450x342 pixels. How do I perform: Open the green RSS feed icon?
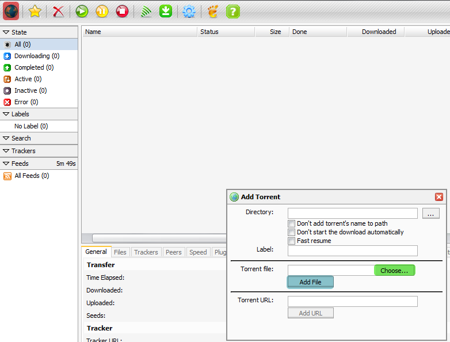(x=146, y=11)
